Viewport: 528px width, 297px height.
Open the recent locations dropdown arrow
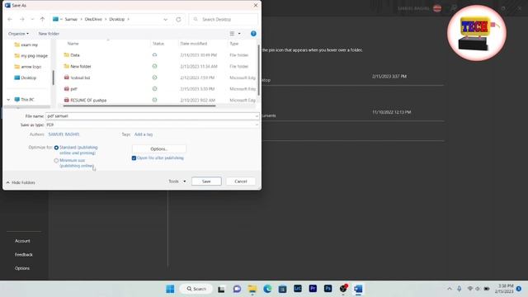(x=32, y=20)
